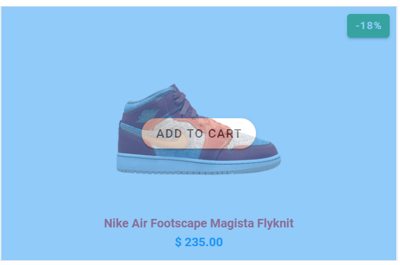400x265 pixels.
Task: Click the percent symbol on the discount badge
Action: tap(378, 25)
